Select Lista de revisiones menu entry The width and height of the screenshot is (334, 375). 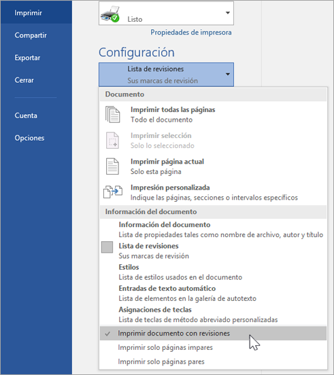click(x=213, y=251)
